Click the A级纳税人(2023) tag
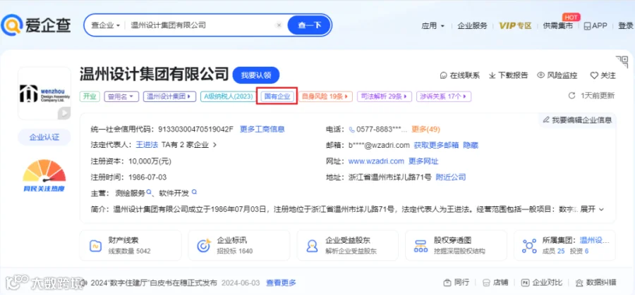 point(229,96)
